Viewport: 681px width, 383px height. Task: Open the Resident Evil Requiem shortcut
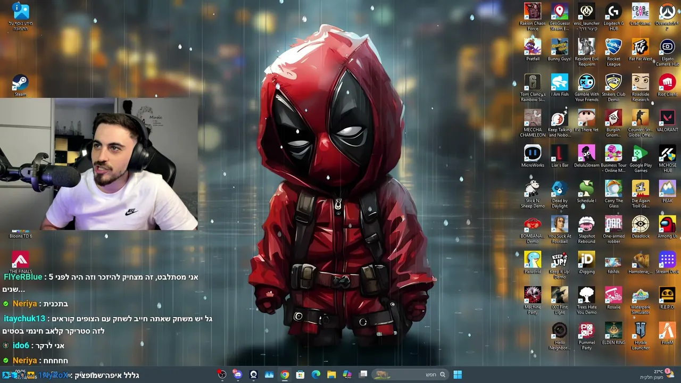click(586, 53)
